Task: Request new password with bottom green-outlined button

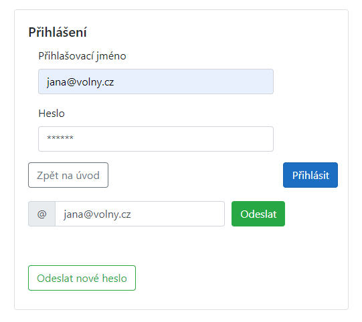Action: click(82, 278)
